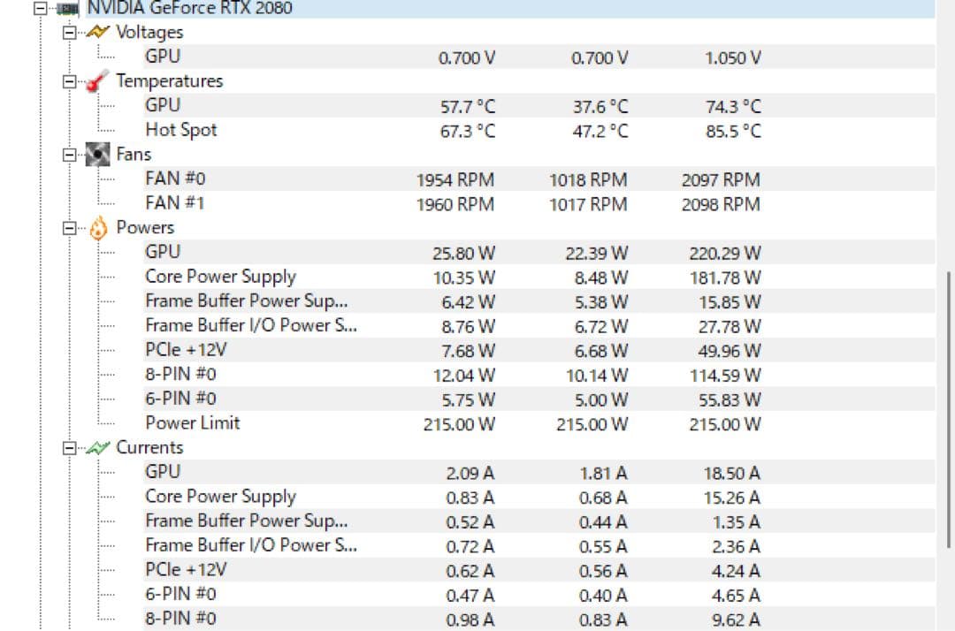Click the 27.78 W frame buffer value
The height and width of the screenshot is (631, 955).
(730, 327)
